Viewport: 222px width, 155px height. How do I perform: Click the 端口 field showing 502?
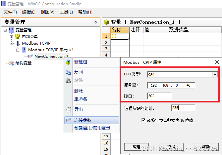[159, 96]
